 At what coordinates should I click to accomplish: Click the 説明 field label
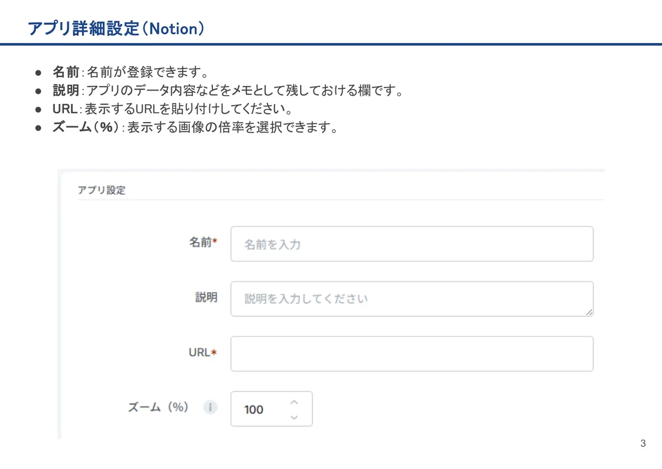[206, 297]
